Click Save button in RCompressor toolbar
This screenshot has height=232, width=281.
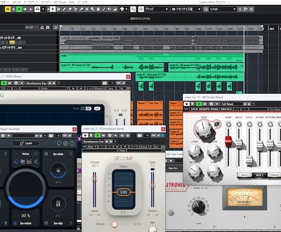[x=156, y=147]
